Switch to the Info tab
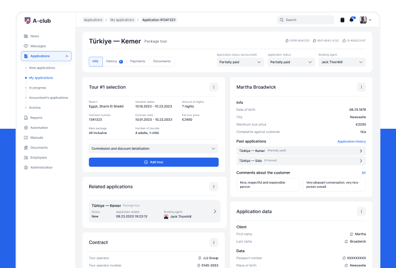 [x=96, y=61]
